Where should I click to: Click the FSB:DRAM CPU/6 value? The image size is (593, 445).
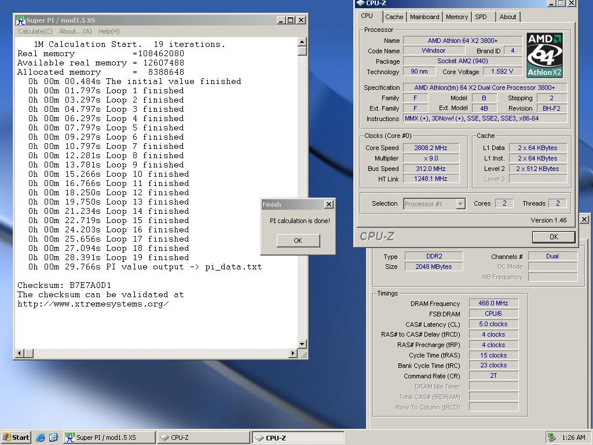click(x=493, y=313)
